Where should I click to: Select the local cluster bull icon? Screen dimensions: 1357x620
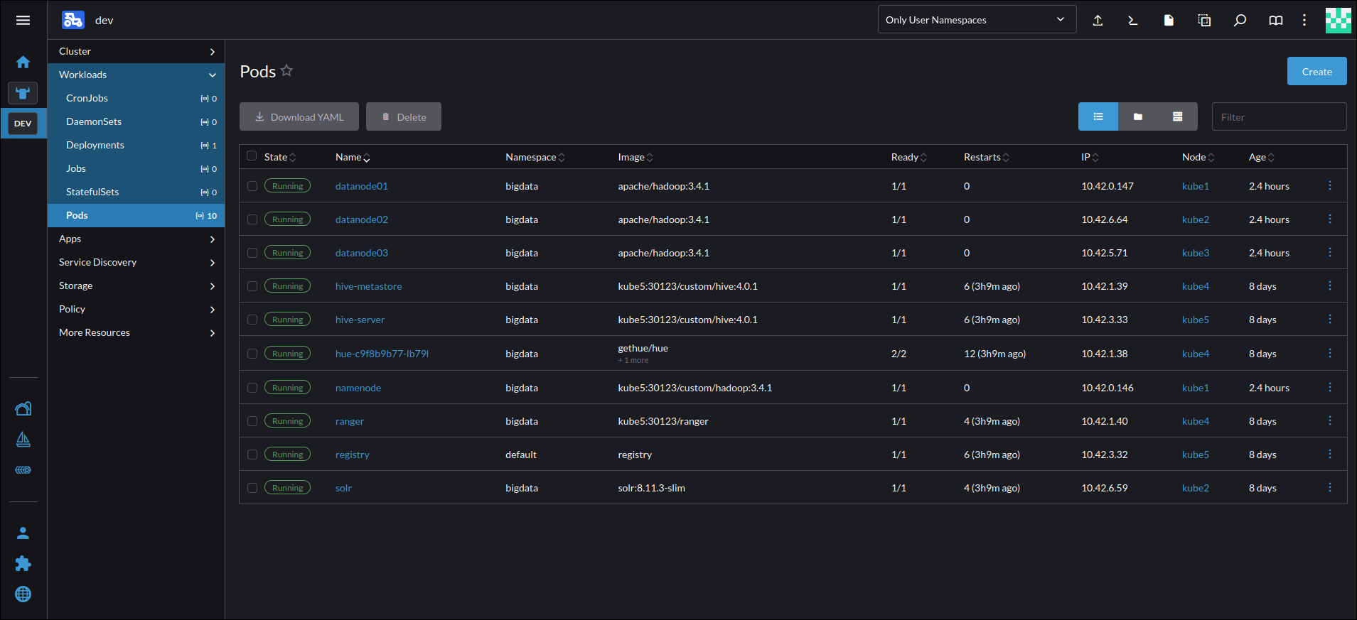pos(23,93)
